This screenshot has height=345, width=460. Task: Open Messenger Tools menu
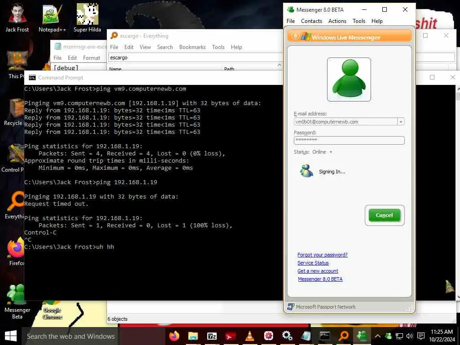[x=359, y=21]
